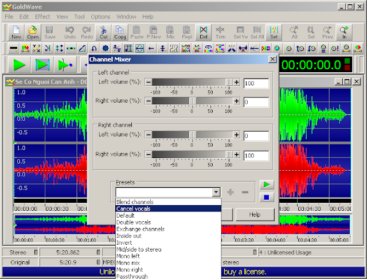
Task: Click the Del toolbar icon
Action: (x=204, y=32)
